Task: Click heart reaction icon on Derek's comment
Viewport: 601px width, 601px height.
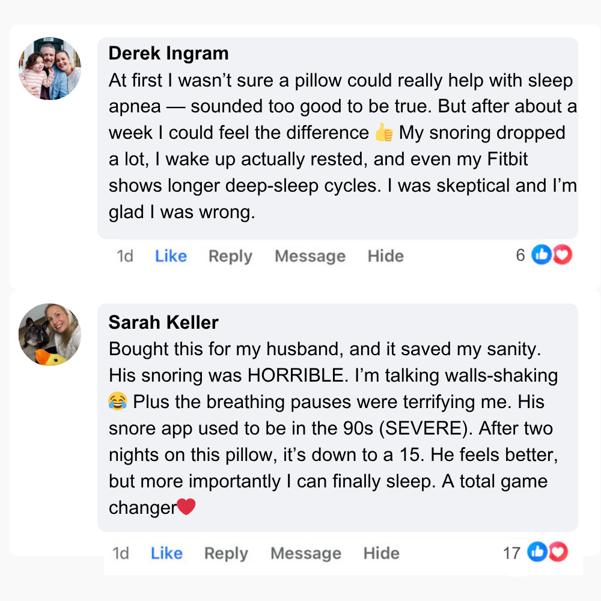Action: click(562, 255)
